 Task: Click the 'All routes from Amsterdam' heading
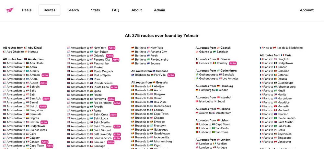[x=23, y=59]
